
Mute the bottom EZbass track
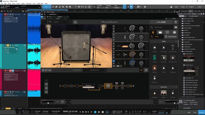pos(5,92)
